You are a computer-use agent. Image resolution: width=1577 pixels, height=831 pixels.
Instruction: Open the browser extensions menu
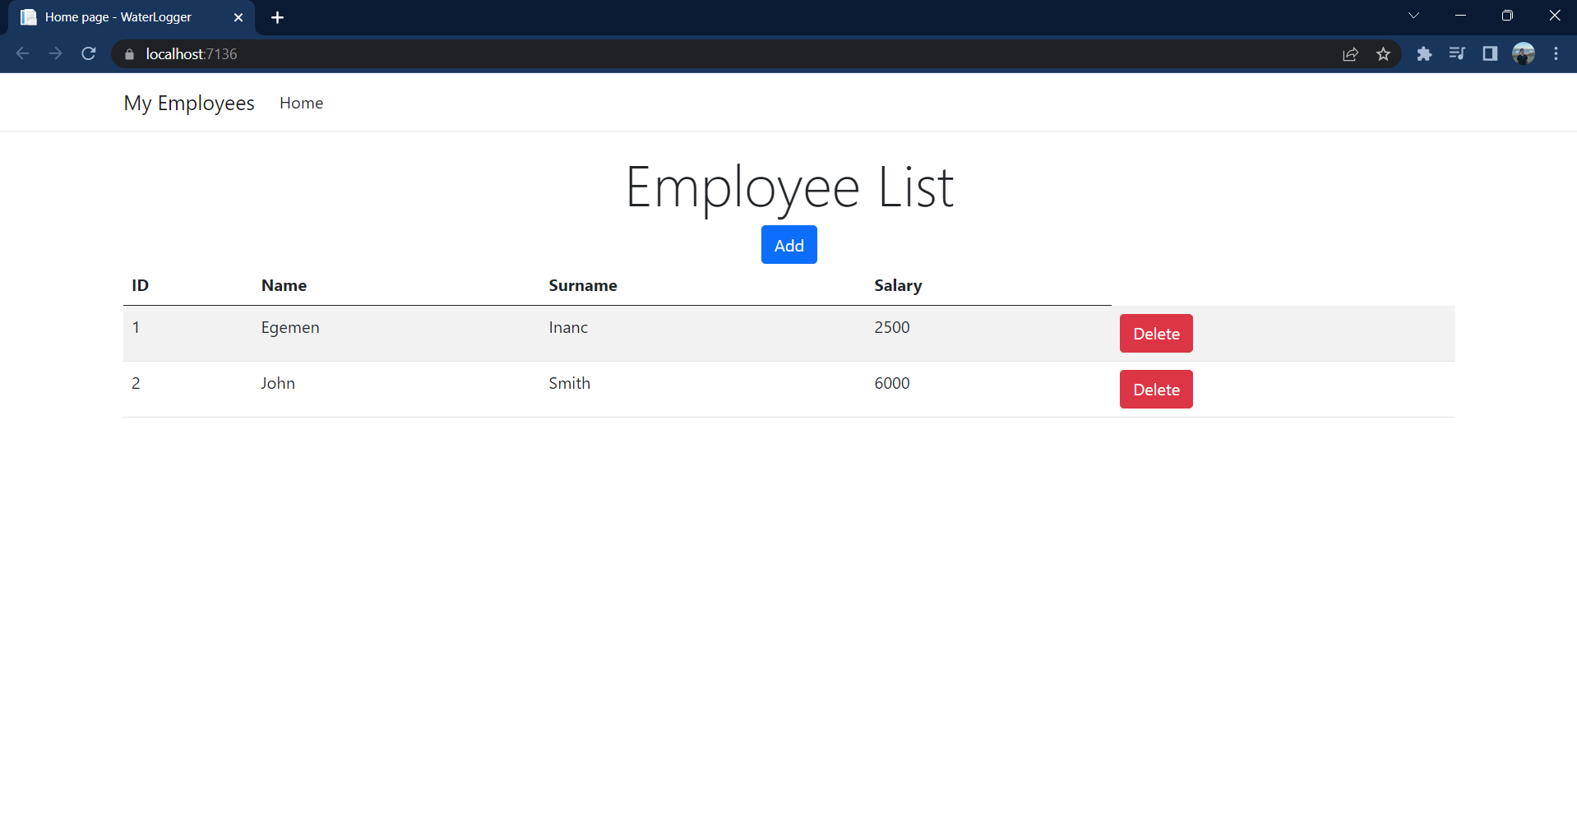[1425, 53]
